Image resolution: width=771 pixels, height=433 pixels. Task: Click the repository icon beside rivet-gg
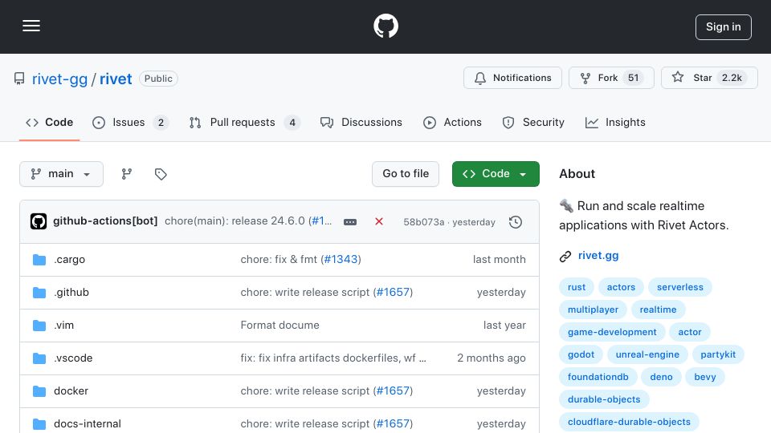19,79
